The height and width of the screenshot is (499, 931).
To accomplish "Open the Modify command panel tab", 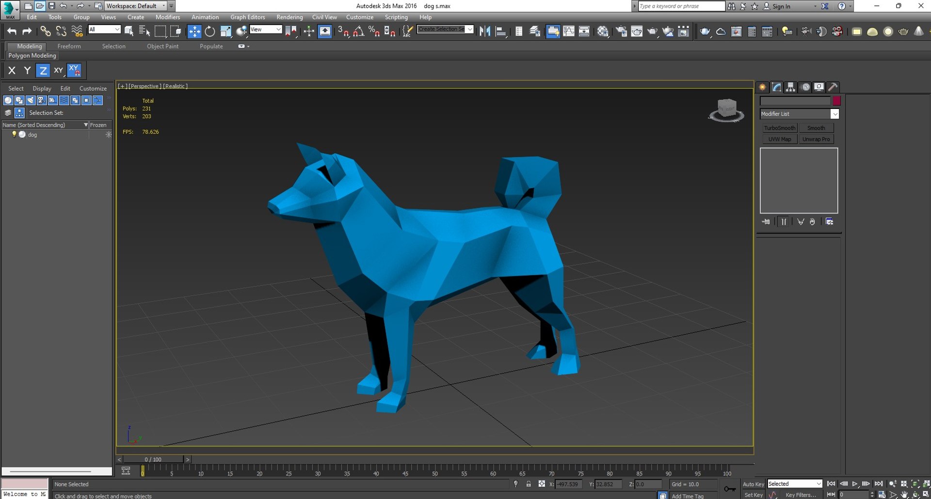I will 777,87.
